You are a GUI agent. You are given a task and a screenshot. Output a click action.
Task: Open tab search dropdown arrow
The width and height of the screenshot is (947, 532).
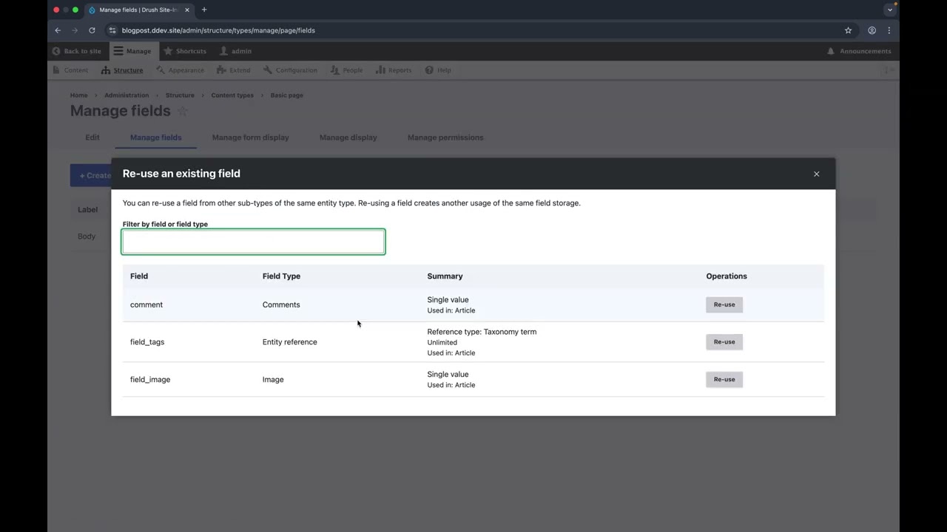(890, 10)
